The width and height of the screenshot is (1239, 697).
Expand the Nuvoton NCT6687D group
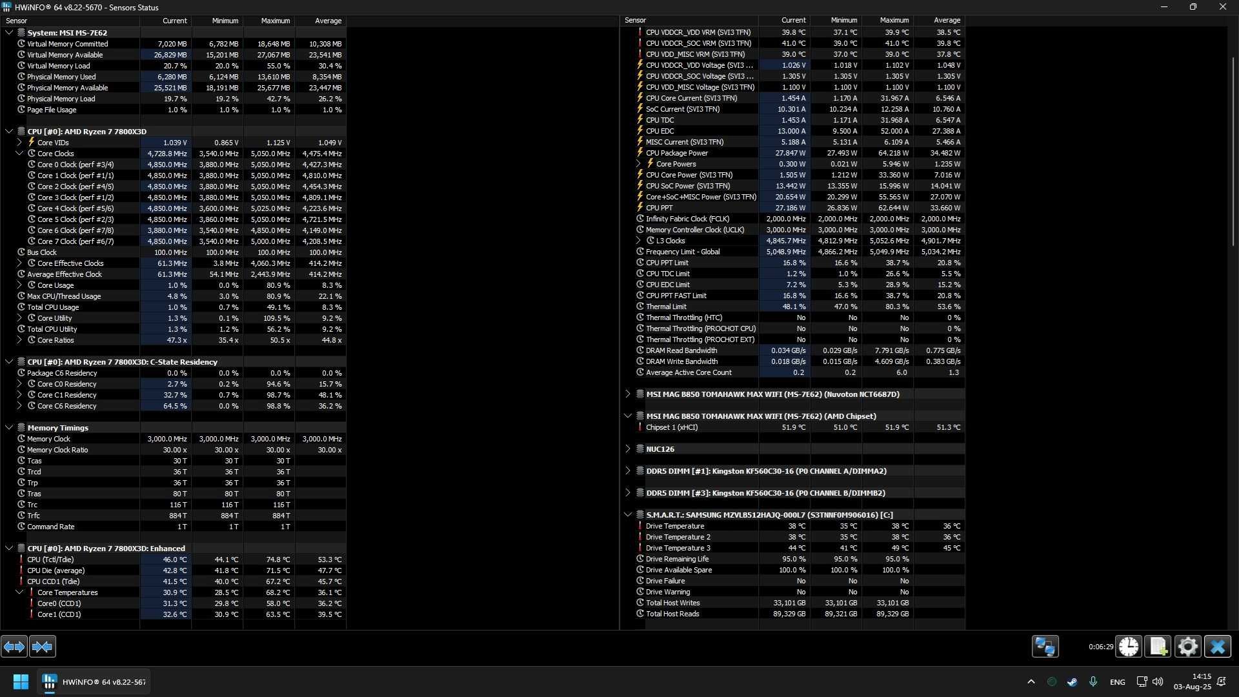click(628, 394)
